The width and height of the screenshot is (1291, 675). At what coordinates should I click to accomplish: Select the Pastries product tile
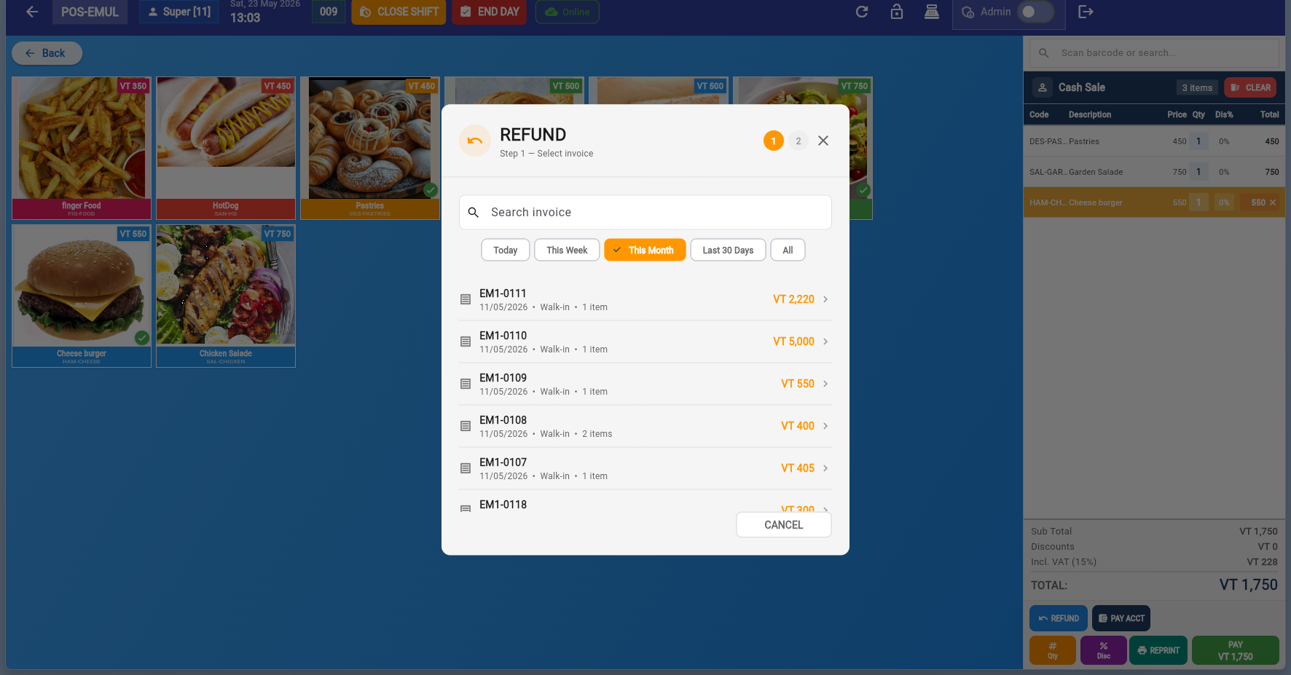pyautogui.click(x=370, y=149)
